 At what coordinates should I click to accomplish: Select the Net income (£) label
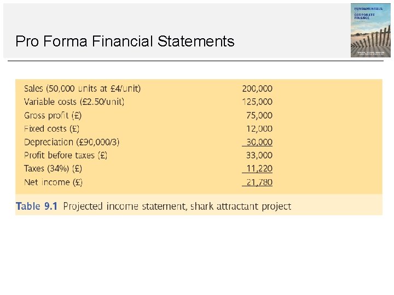point(54,182)
